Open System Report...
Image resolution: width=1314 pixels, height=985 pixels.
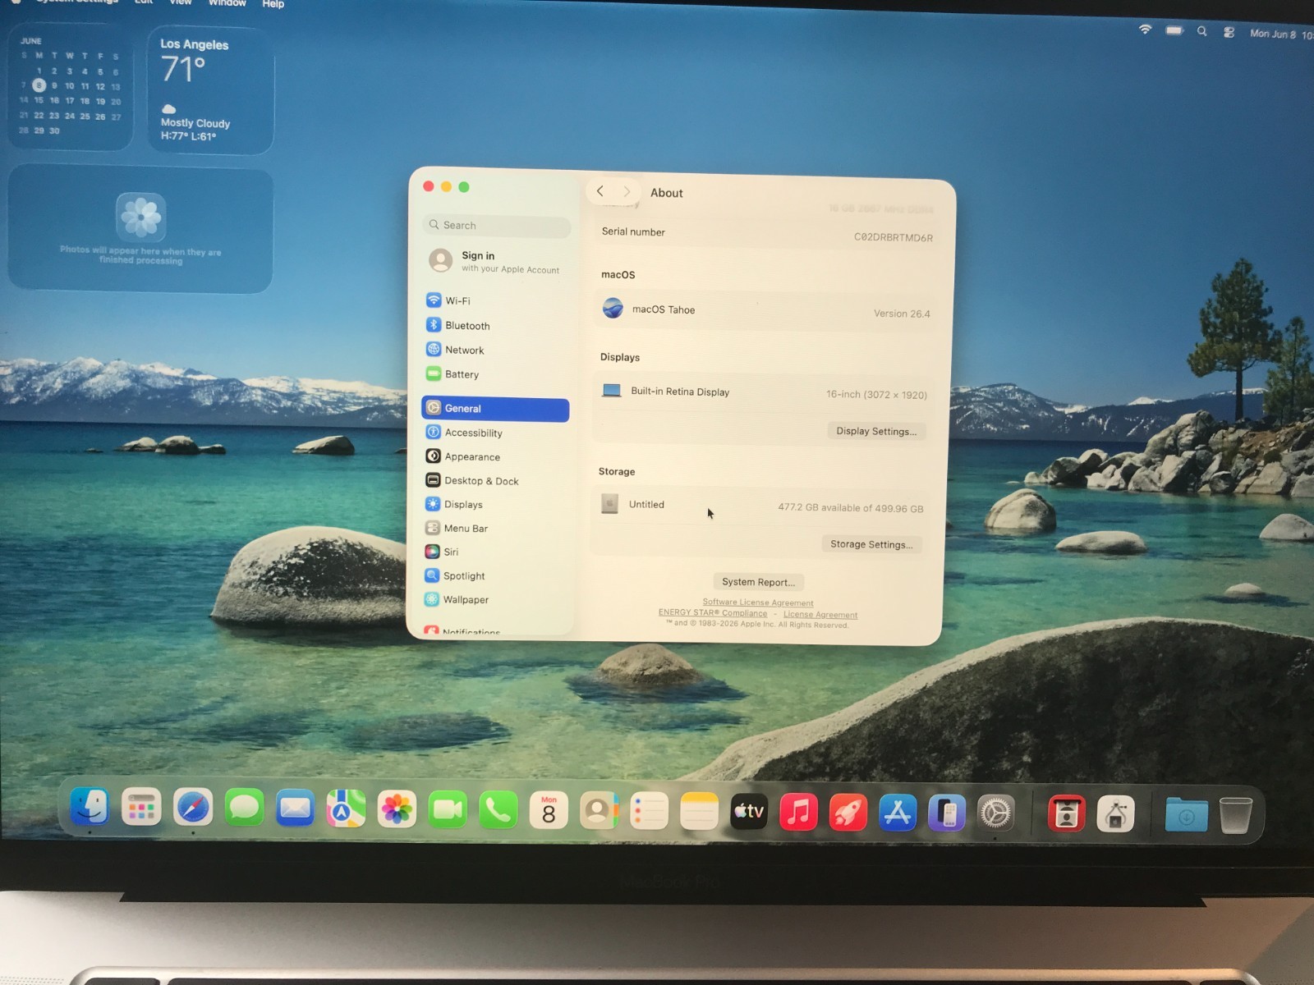tap(758, 582)
